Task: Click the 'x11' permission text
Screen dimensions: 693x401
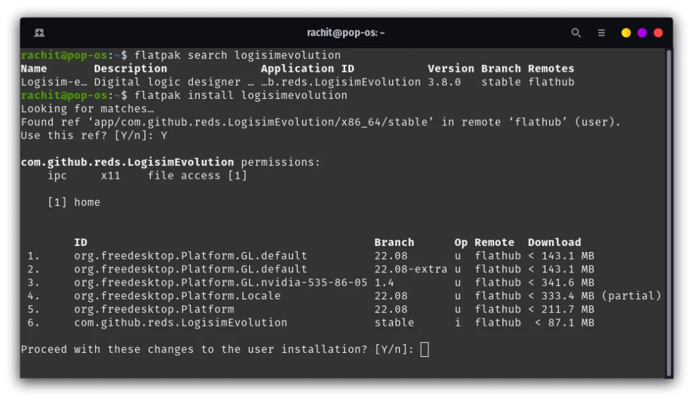Action: (110, 175)
